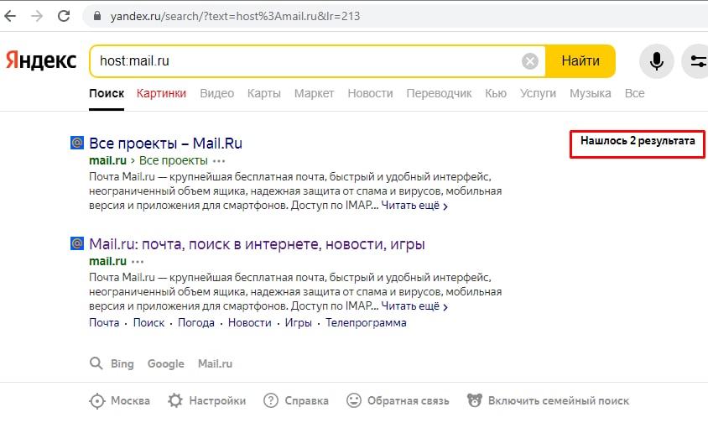Open 'Все проекты – Mail.Ru' result title
708x423 pixels.
166,144
